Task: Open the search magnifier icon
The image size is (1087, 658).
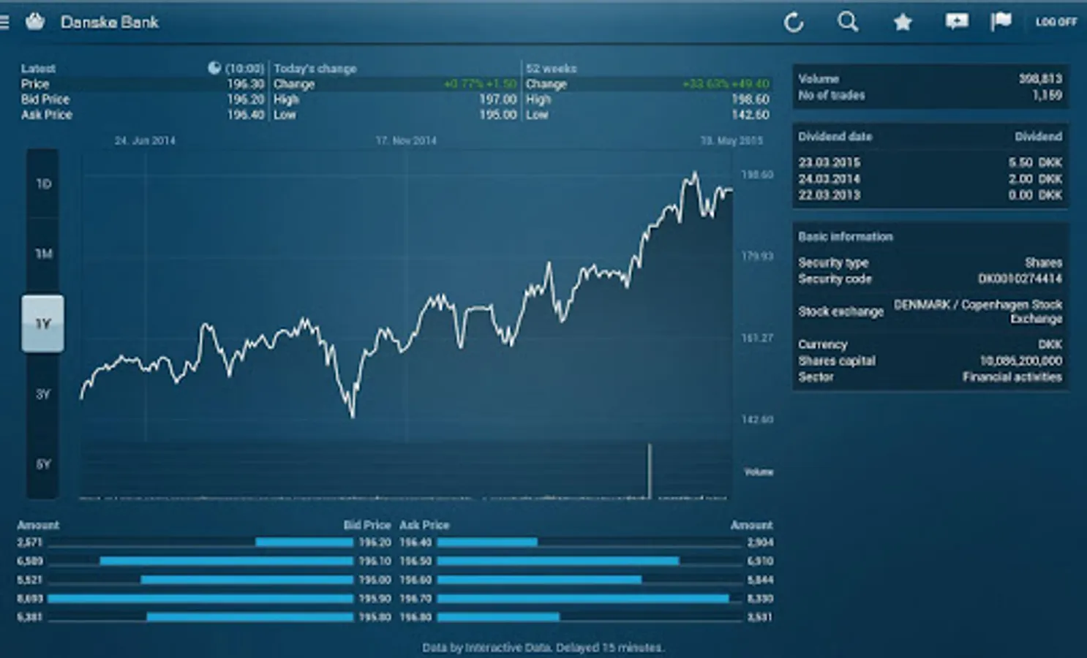Action: [848, 22]
